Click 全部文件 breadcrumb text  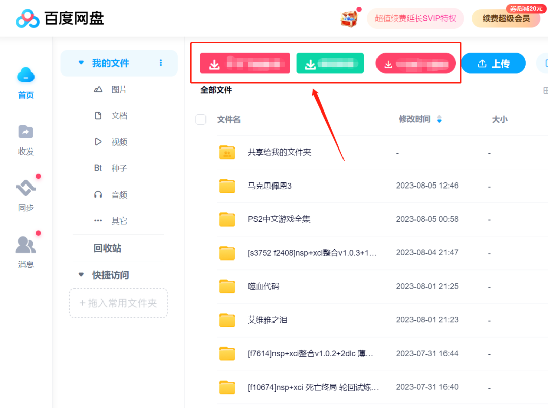(216, 90)
